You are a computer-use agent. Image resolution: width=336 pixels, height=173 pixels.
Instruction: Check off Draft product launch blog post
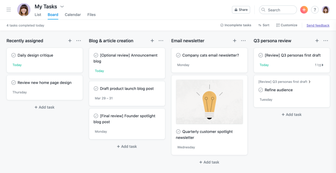pos(96,88)
